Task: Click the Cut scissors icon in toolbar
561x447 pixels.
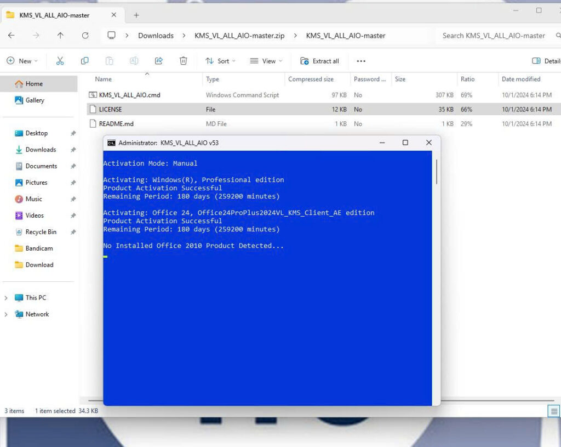Action: pyautogui.click(x=60, y=61)
